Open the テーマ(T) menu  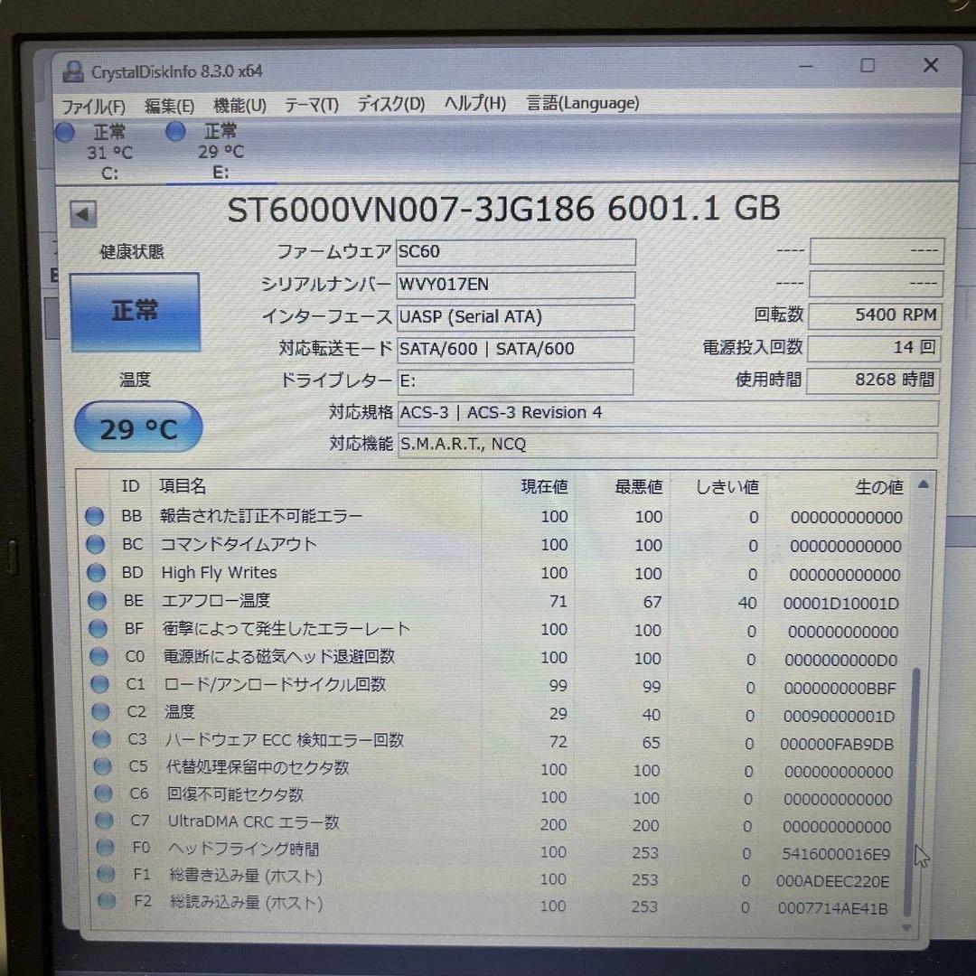click(311, 103)
